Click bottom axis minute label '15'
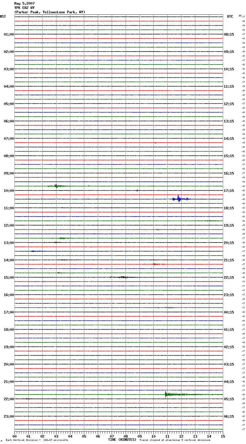246x444 pixels. [x=223, y=436]
